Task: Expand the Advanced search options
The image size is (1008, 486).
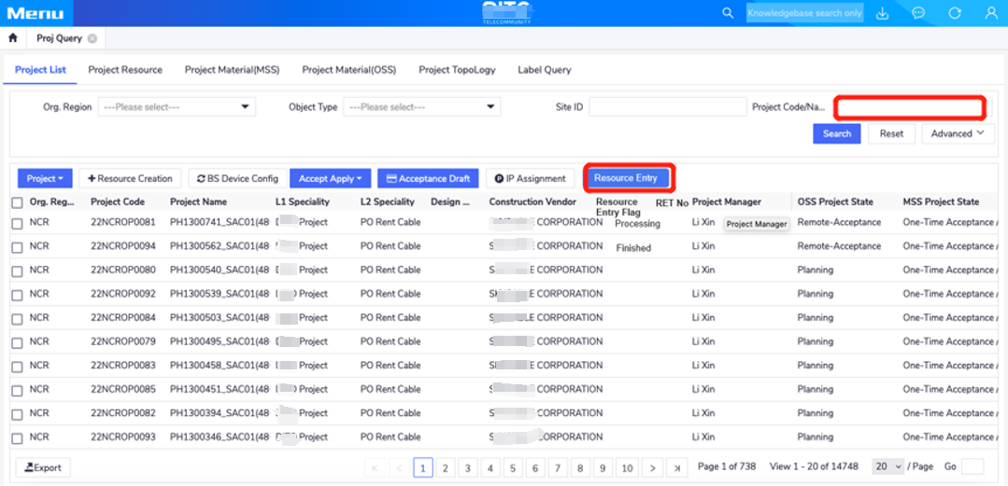Action: (958, 133)
